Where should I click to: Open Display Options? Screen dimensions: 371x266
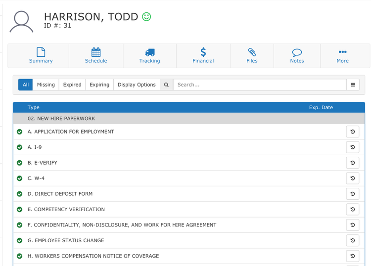pos(137,85)
